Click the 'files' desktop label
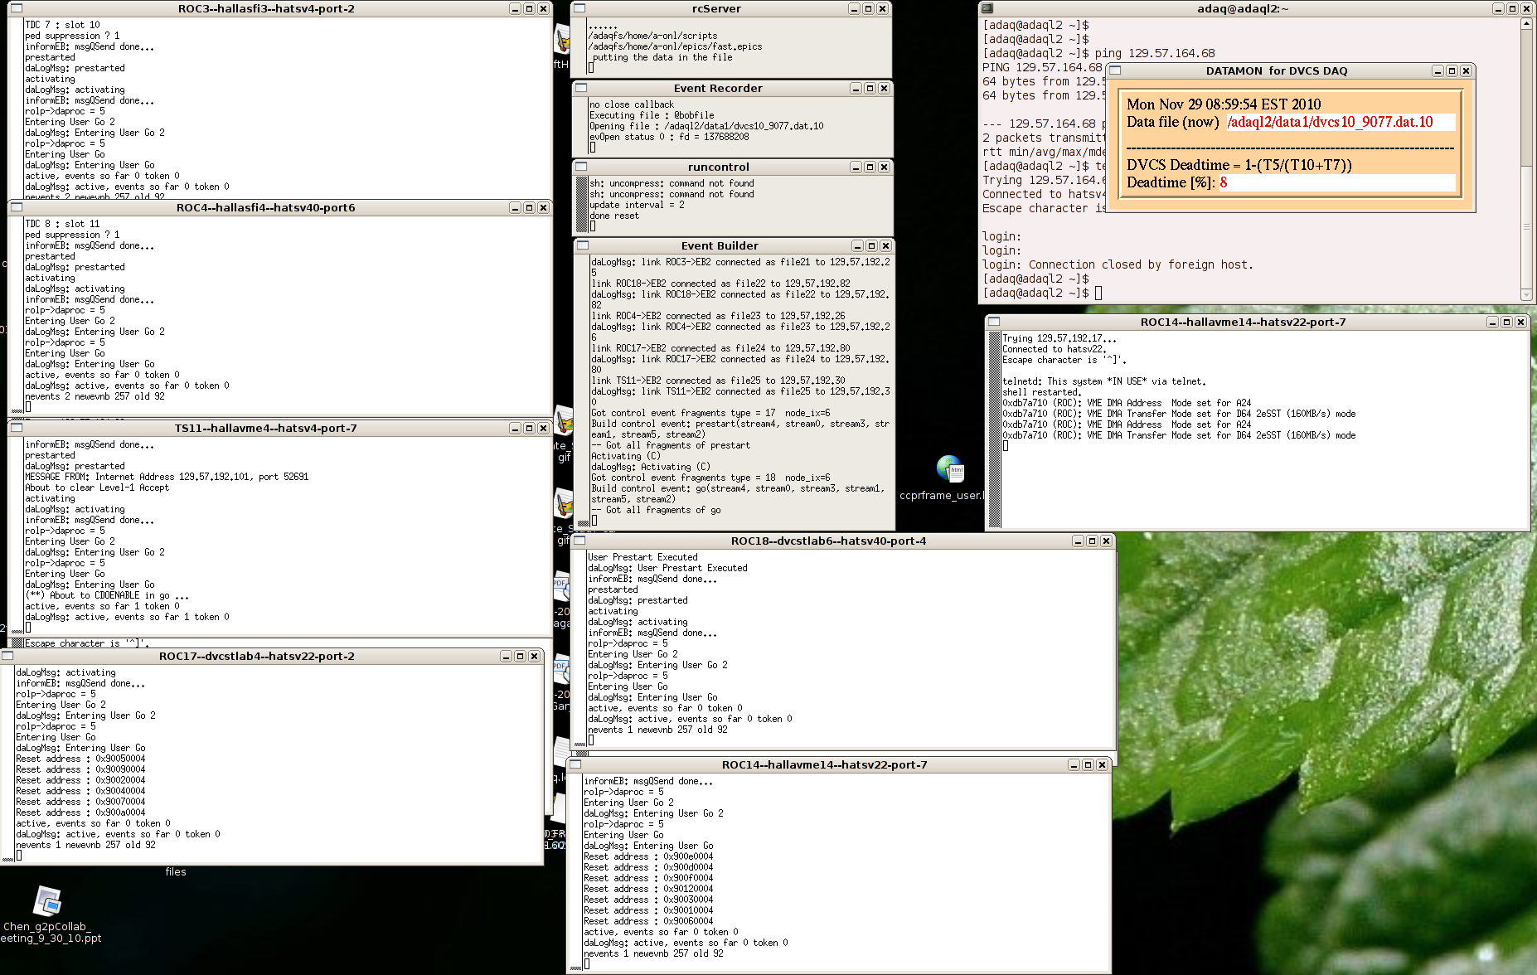Viewport: 1537px width, 975px height. click(176, 871)
